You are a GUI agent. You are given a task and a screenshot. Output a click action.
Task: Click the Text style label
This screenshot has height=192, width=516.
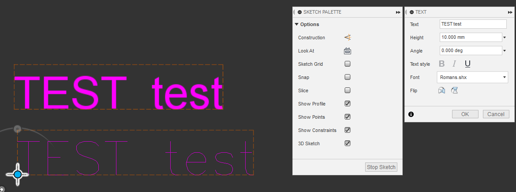click(x=420, y=64)
